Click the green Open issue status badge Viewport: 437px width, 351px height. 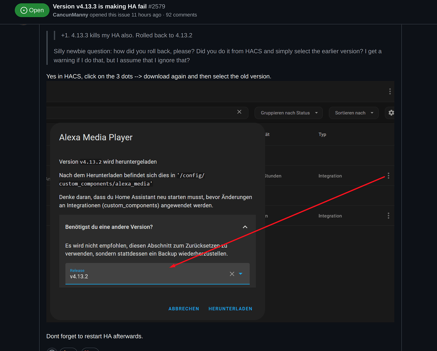pyautogui.click(x=32, y=10)
